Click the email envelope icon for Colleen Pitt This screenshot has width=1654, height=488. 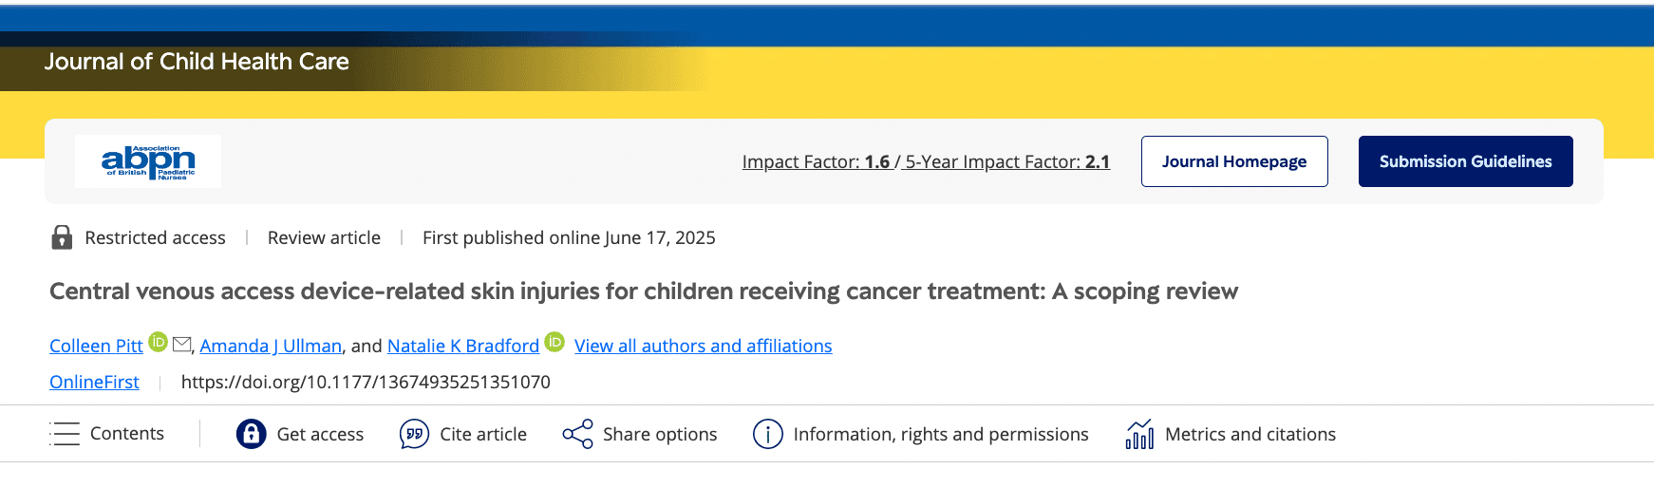click(182, 344)
